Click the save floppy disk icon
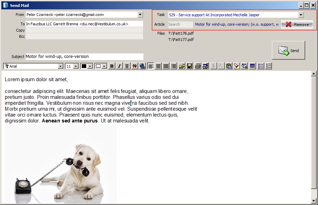Viewport: 318px width, 205px height. 189,66
